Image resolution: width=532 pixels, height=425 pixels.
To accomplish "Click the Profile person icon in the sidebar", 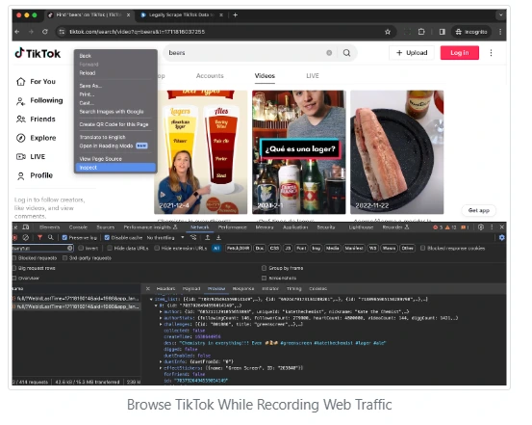I will pyautogui.click(x=21, y=175).
